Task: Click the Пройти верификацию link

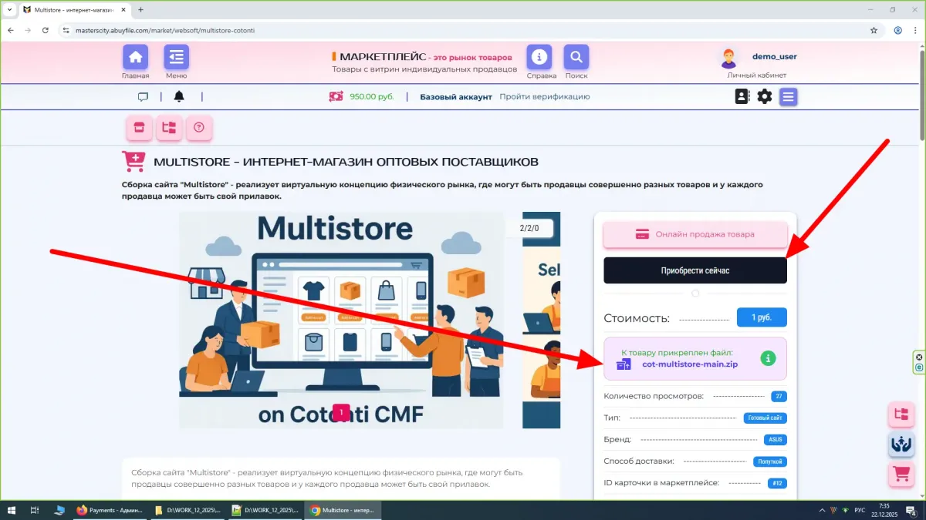Action: (x=544, y=97)
